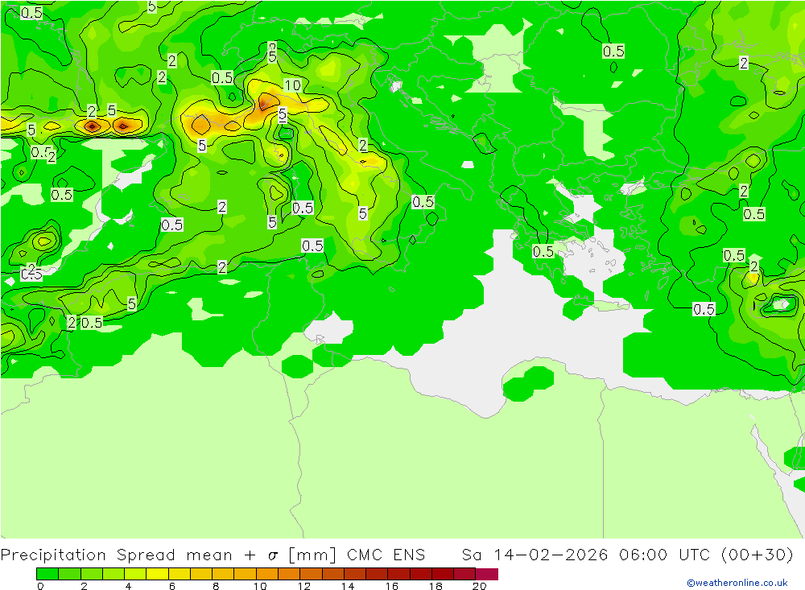The height and width of the screenshot is (590, 805).
Task: Click the legend scale value "6"
Action: pyautogui.click(x=172, y=586)
